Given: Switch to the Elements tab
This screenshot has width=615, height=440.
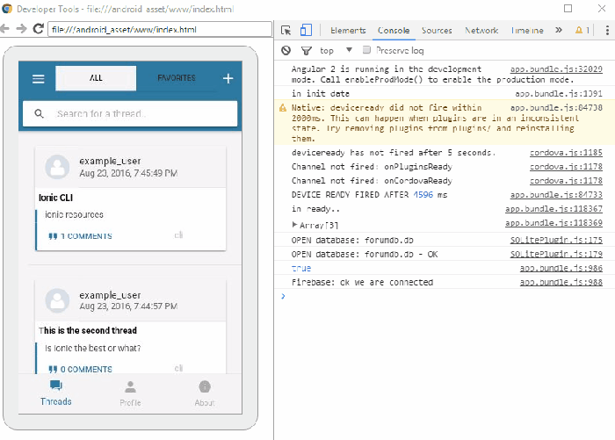Looking at the screenshot, I should (348, 30).
